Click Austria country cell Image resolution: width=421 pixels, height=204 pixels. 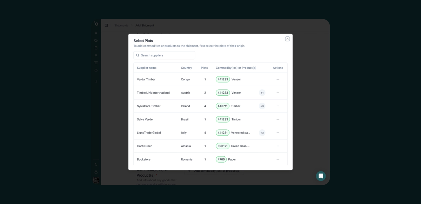186,93
